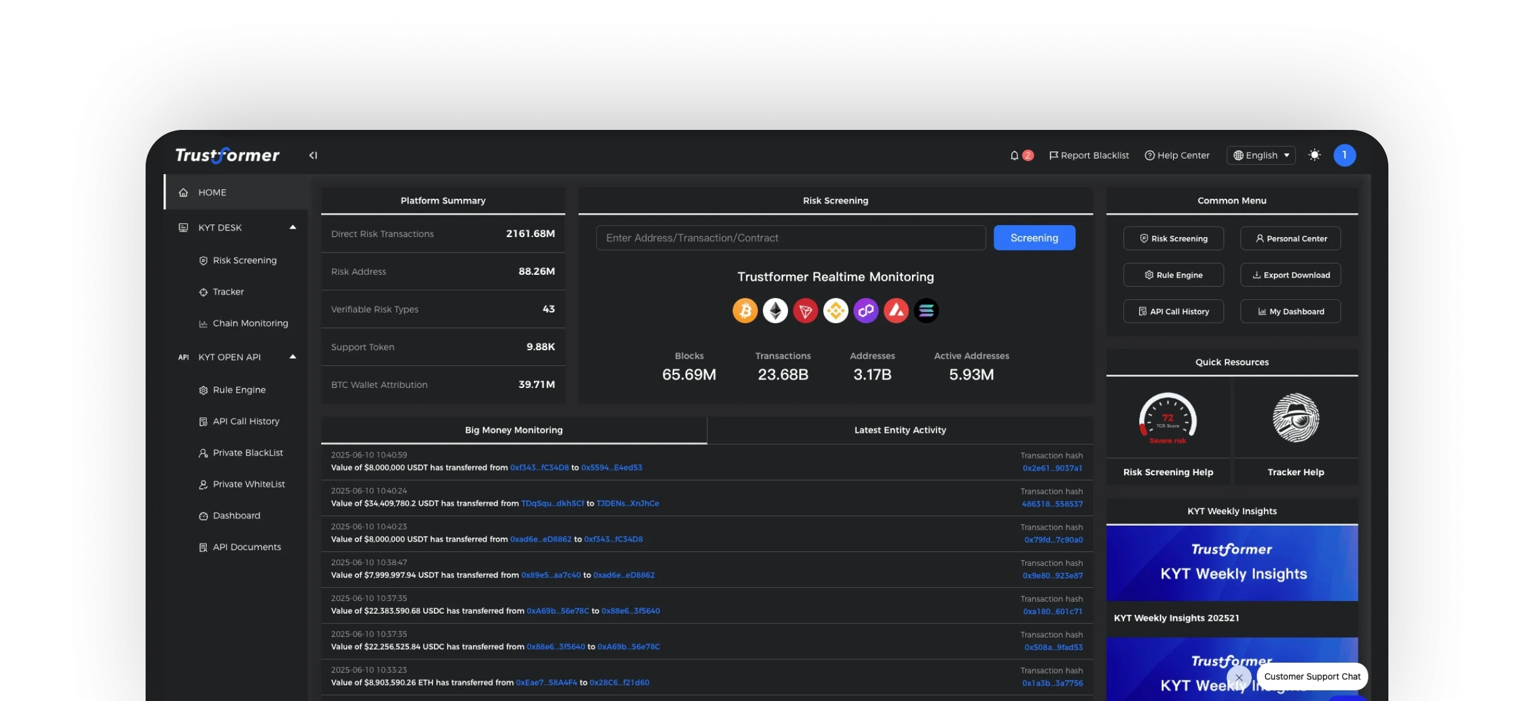Select the Solana chain icon
The image size is (1534, 701).
[x=926, y=311]
